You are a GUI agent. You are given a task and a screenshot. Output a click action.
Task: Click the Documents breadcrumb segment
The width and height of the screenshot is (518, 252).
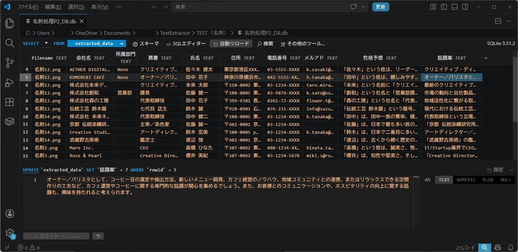(117, 33)
